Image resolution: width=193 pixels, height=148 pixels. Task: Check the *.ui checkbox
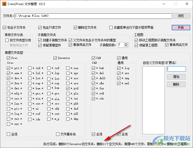tap(30, 109)
